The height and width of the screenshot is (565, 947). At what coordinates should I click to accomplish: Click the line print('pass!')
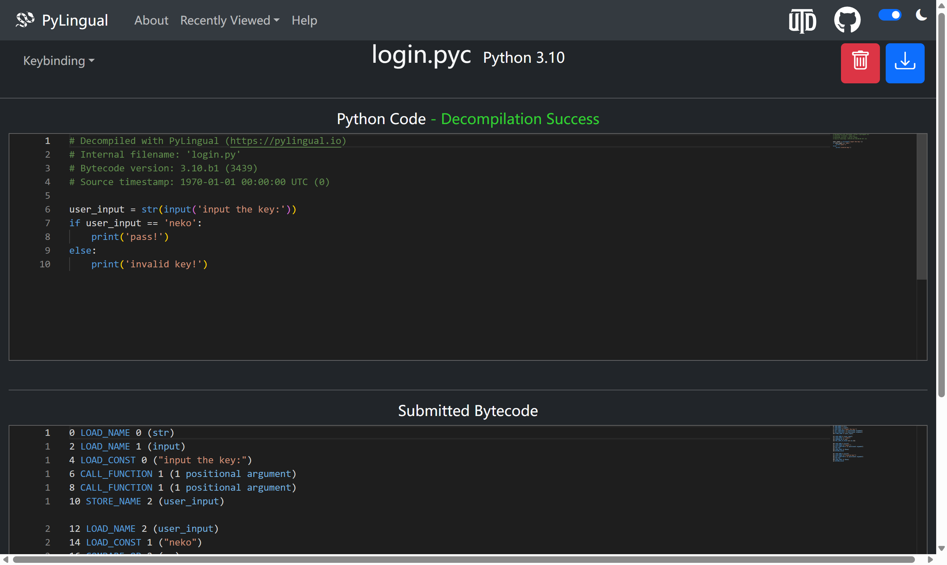[130, 237]
